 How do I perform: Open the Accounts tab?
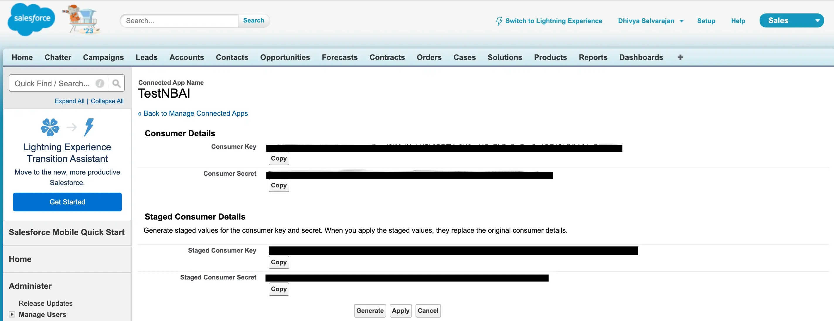click(x=187, y=57)
